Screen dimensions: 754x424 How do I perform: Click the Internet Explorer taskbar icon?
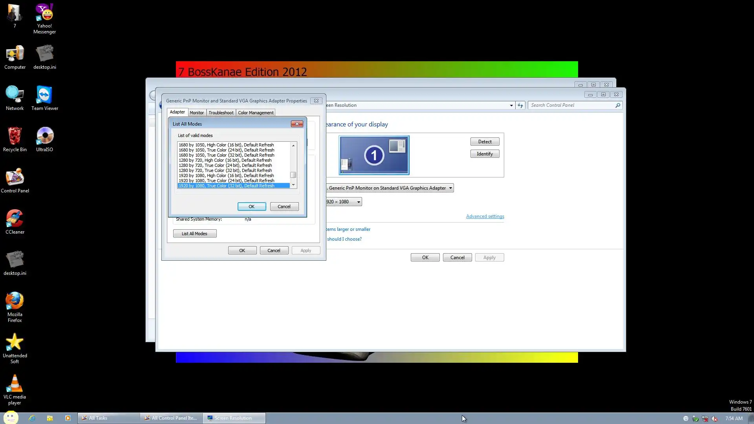(x=32, y=418)
